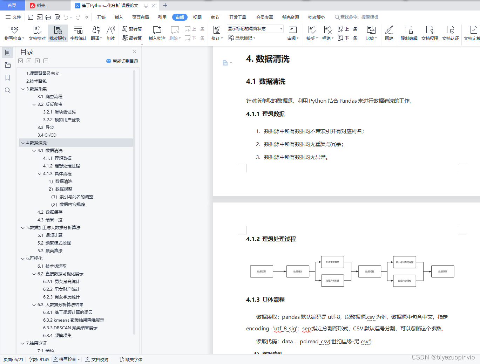This screenshot has width=480, height=364.
Task: Undo the last action
Action: 66,17
